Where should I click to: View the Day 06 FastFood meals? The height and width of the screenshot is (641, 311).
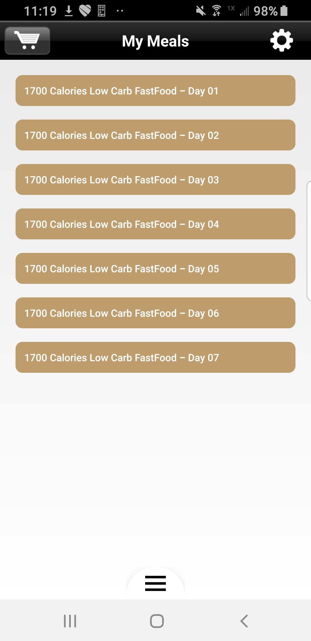point(155,313)
